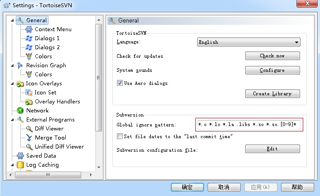Screen dimensions: 320x196
Task: Select Merge Tool settings
Action: pos(50,138)
